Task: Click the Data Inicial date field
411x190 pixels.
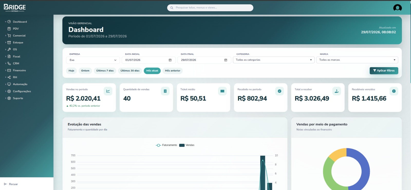Action: (148, 60)
